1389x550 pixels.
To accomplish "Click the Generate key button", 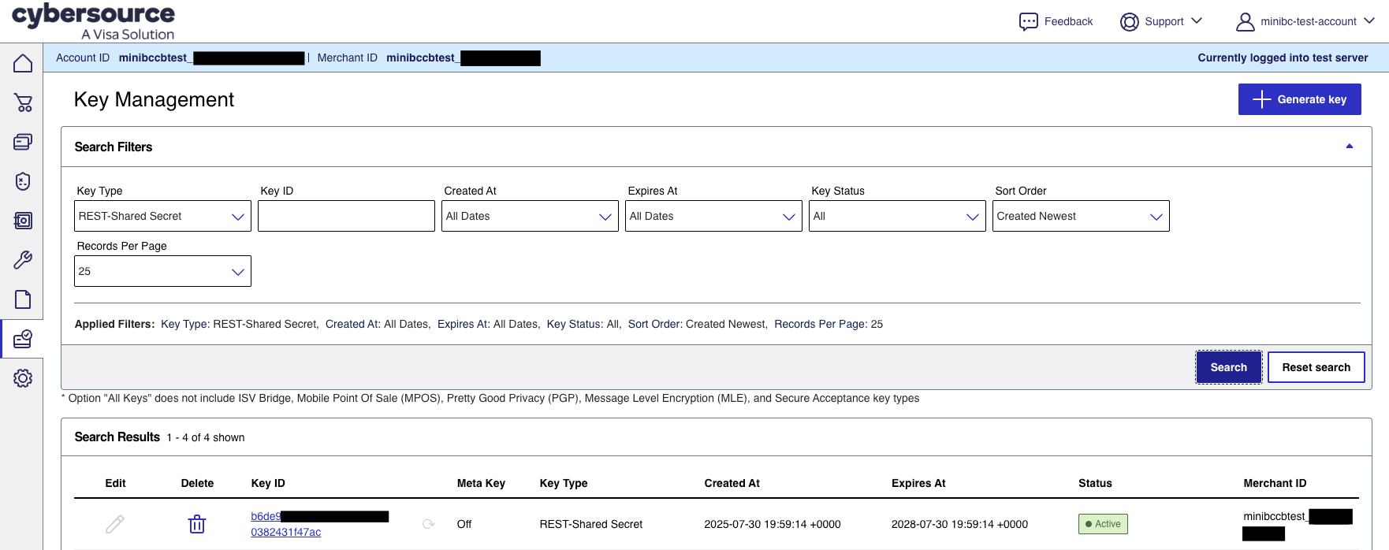I will (1300, 99).
